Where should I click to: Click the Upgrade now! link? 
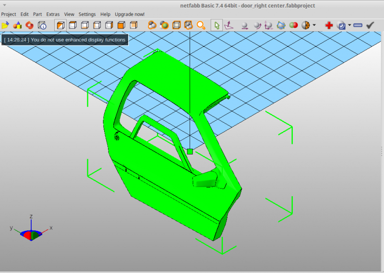click(x=130, y=14)
